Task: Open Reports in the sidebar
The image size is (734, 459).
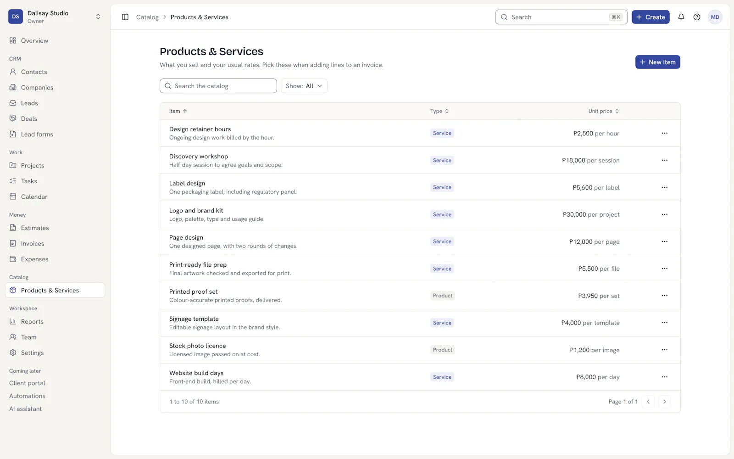Action: pos(55,322)
